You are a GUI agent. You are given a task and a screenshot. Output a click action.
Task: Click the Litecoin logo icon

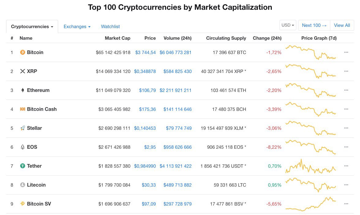[x=22, y=185]
